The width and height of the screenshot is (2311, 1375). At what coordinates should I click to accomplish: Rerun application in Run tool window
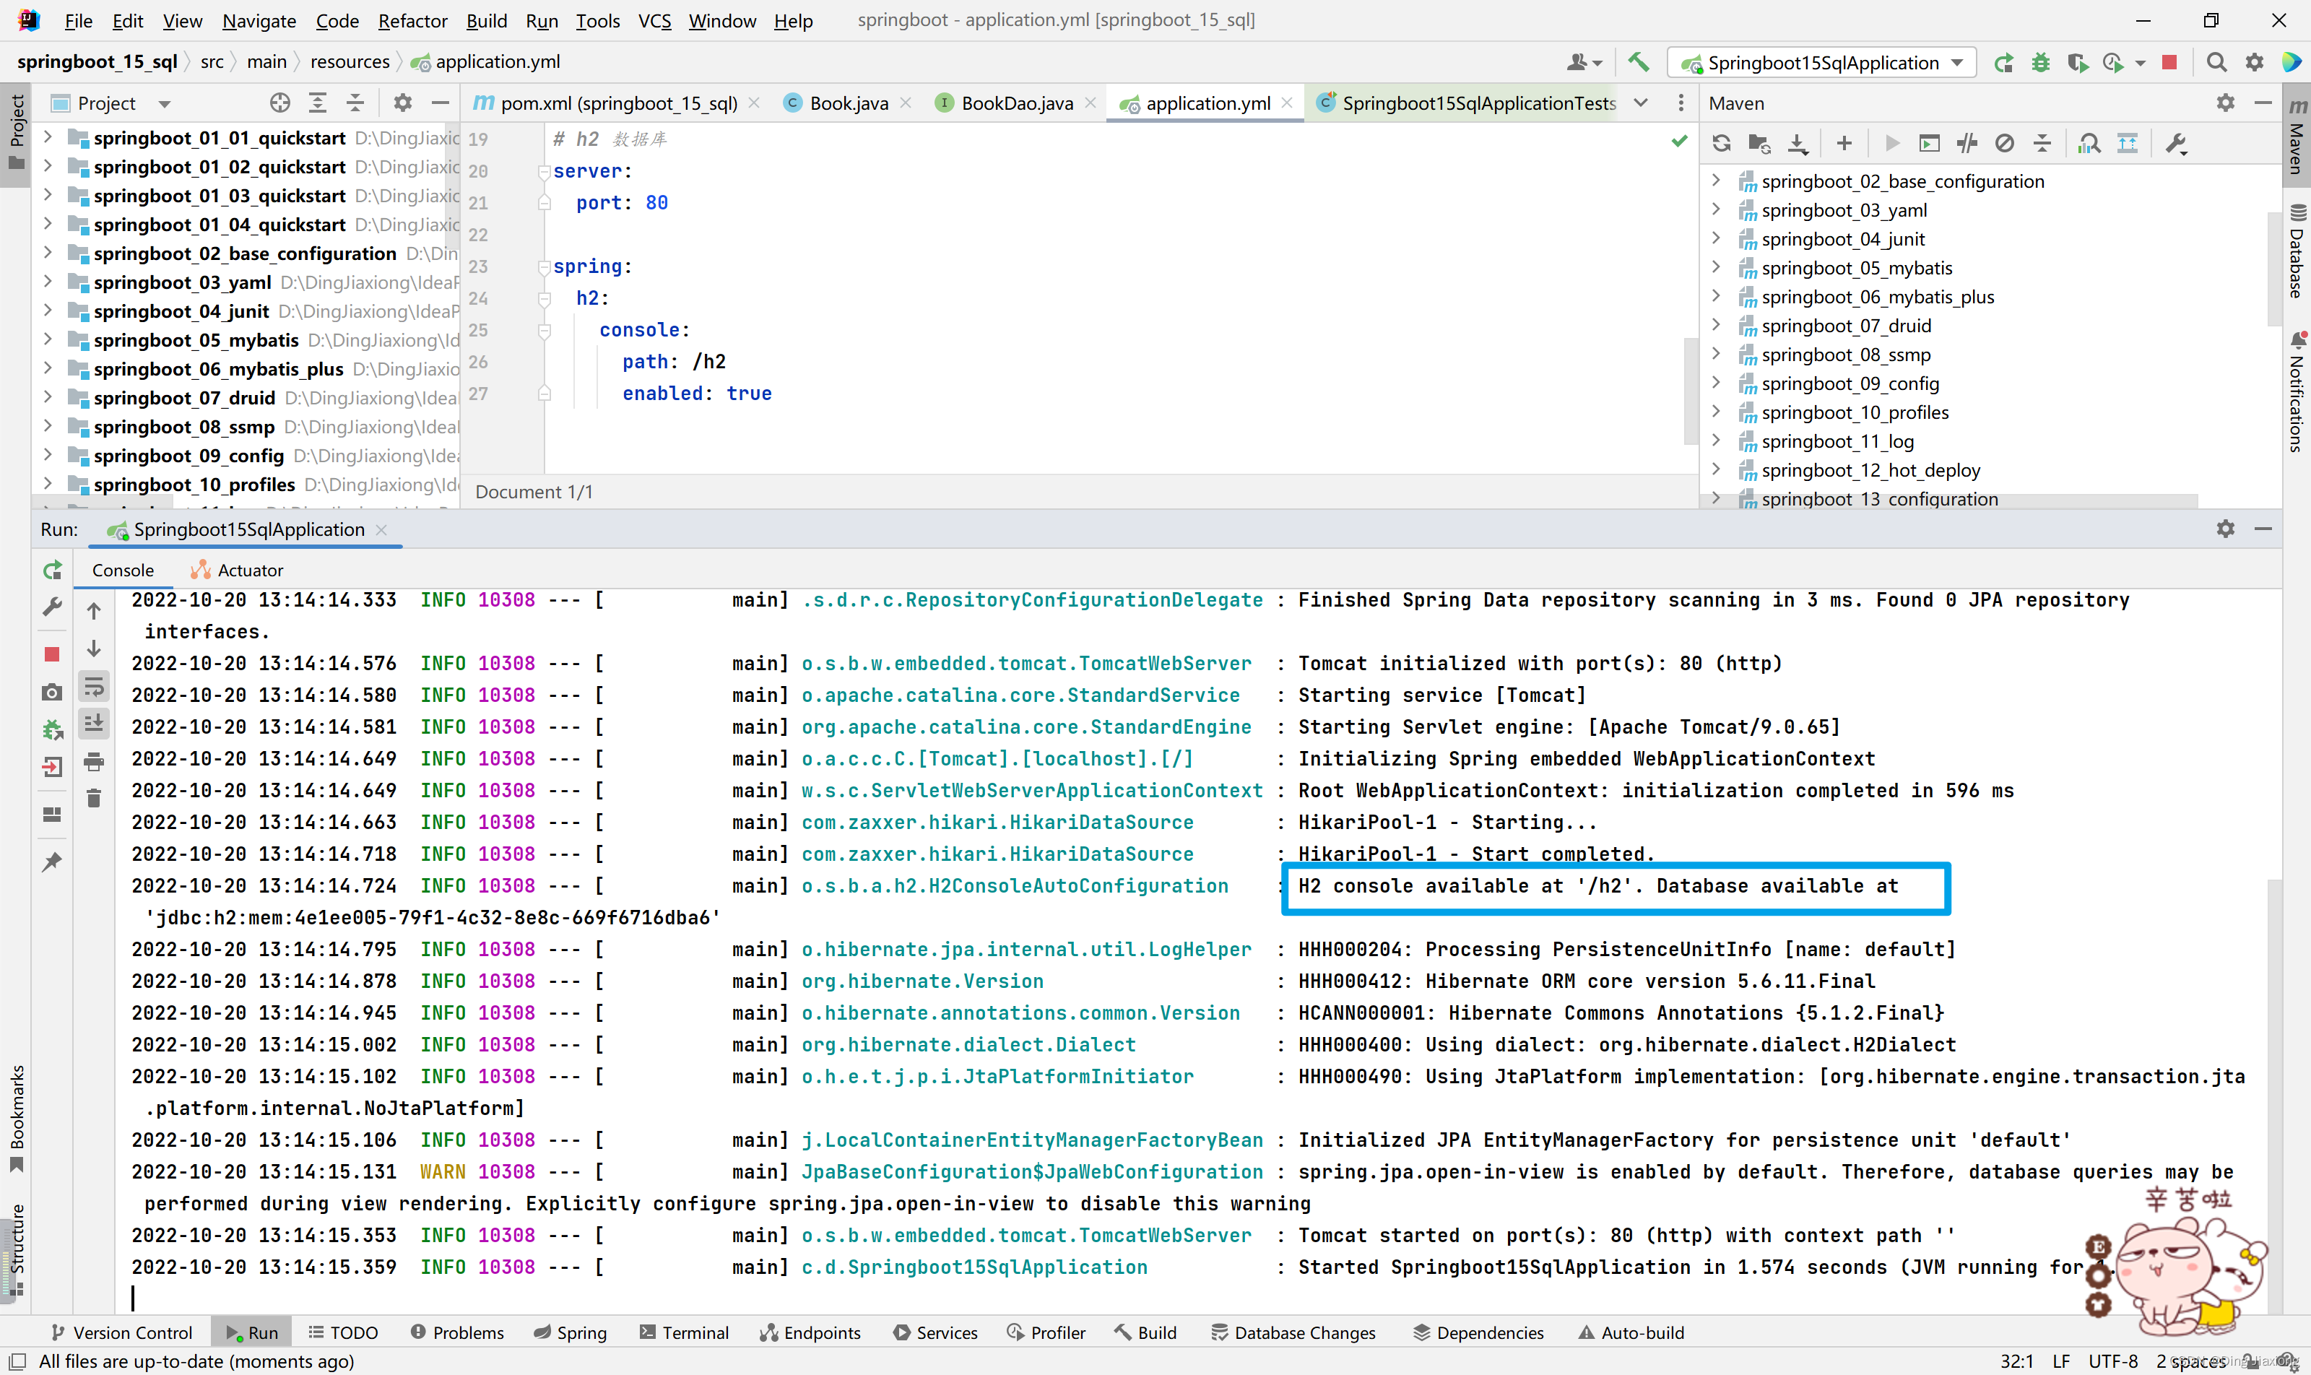pyautogui.click(x=53, y=570)
